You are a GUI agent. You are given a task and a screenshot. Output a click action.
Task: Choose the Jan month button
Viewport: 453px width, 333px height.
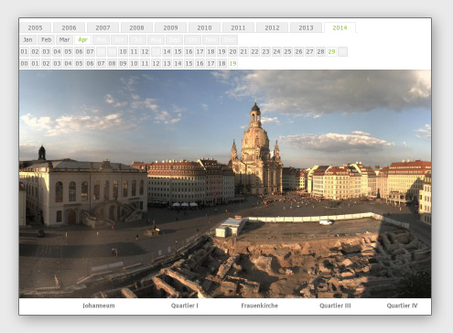pos(28,39)
